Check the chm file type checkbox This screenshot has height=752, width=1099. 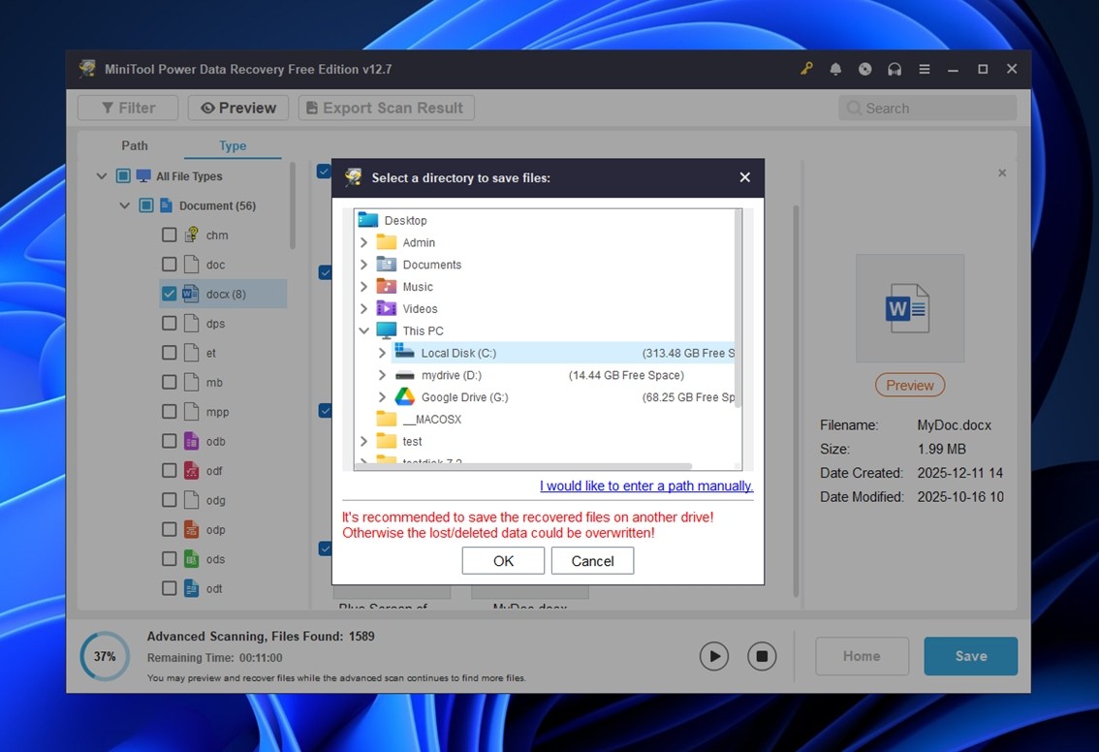pyautogui.click(x=170, y=235)
